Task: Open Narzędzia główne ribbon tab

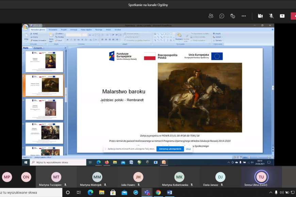Action: (38, 30)
